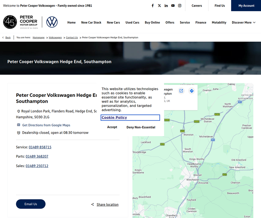Click the share icon beside Share location
Screen dimensions: 261x218
click(93, 204)
